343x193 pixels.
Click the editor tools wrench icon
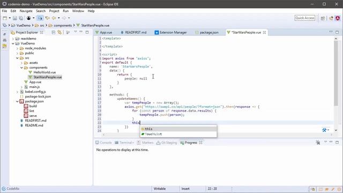(x=324, y=130)
